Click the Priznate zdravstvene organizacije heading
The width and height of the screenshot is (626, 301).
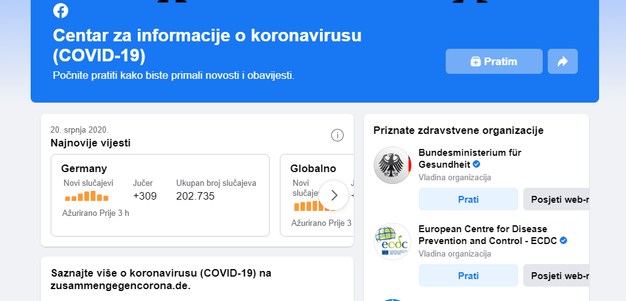click(x=458, y=130)
